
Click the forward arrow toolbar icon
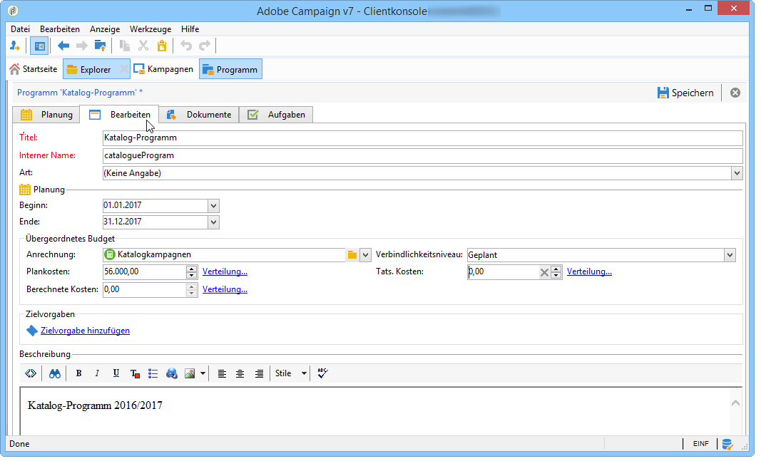point(81,46)
